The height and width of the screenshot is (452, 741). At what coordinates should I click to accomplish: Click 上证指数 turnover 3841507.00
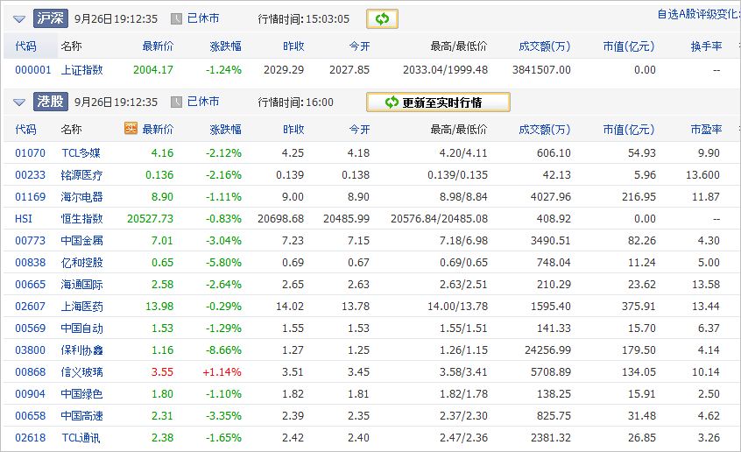[x=541, y=70]
